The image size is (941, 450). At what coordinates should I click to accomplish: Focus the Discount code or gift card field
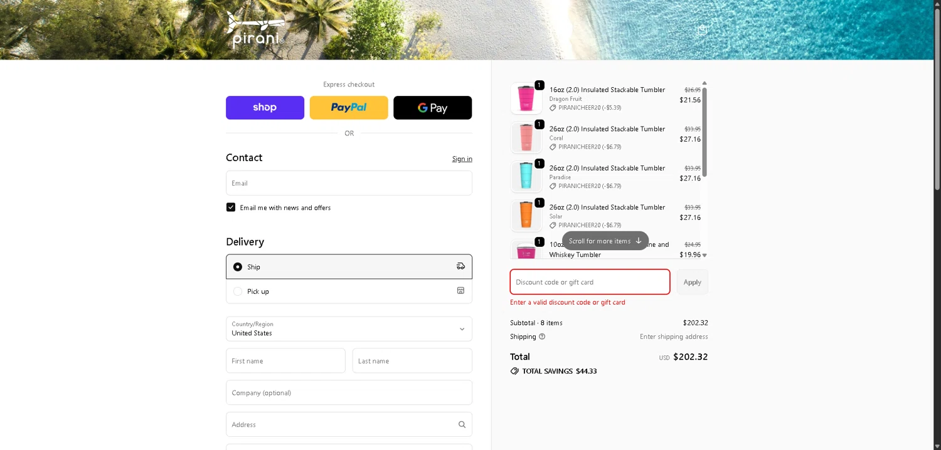590,282
